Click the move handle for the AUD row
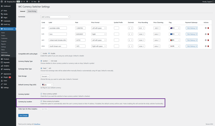 pos(206,28)
